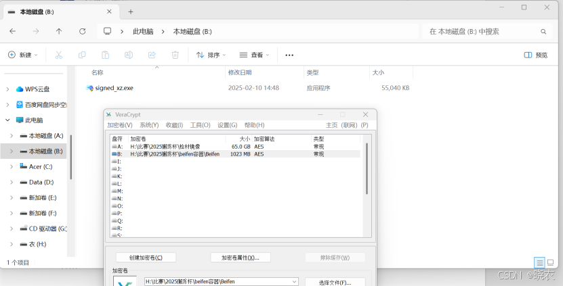The height and width of the screenshot is (286, 563).
Task: Open a new Explorer tab
Action: tap(131, 11)
